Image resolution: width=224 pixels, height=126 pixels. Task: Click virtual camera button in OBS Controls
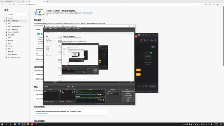click(x=128, y=95)
